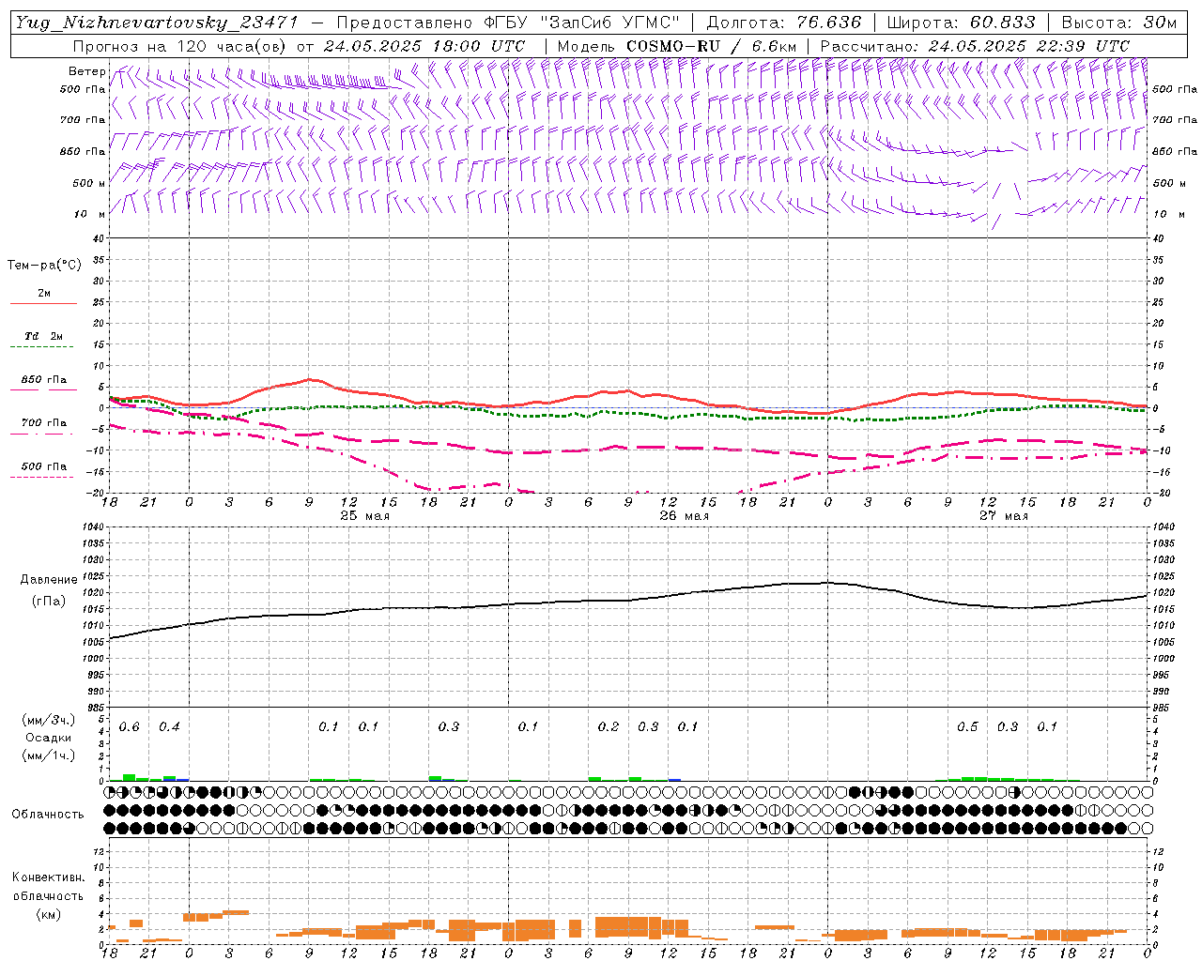Click the Широта: 60.833 header field
The image size is (1202, 961).
click(x=962, y=23)
